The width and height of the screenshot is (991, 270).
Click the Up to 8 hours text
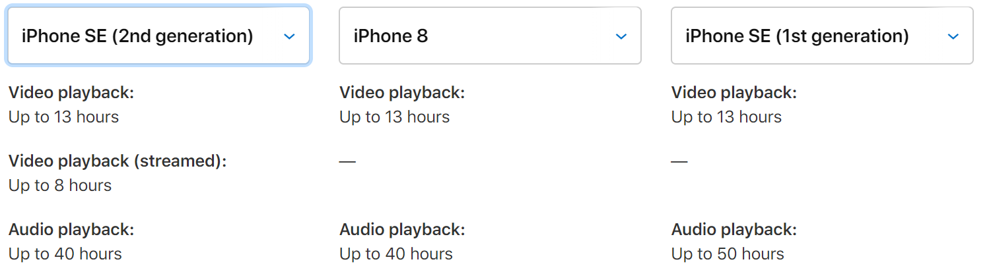(x=60, y=186)
